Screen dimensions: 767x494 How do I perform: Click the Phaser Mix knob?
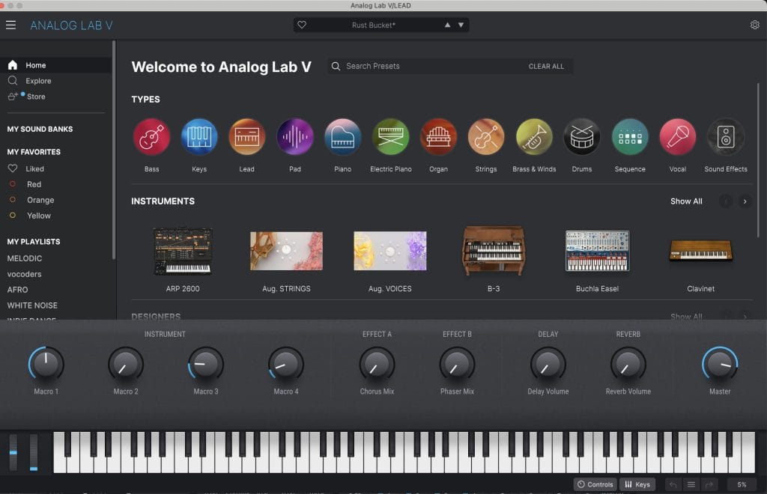[458, 365]
